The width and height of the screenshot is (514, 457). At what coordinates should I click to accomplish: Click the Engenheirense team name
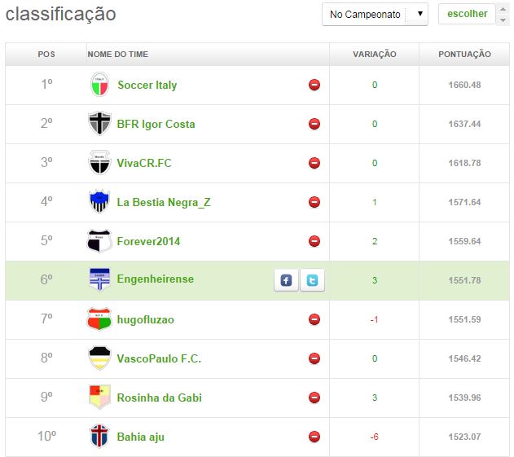point(156,279)
